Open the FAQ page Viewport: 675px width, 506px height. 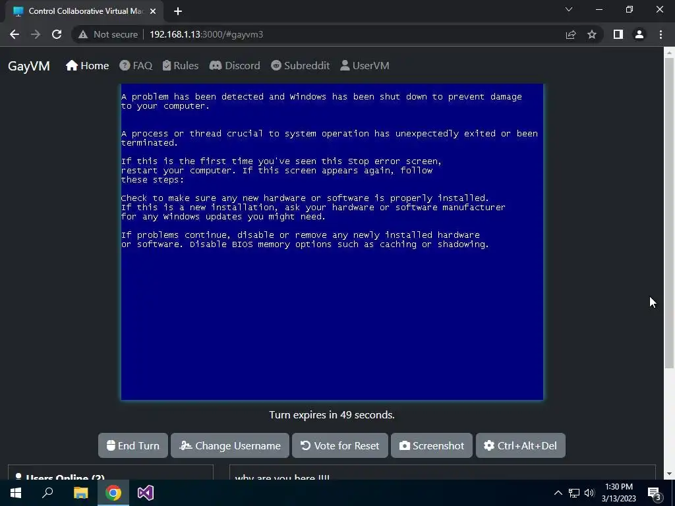pos(136,65)
